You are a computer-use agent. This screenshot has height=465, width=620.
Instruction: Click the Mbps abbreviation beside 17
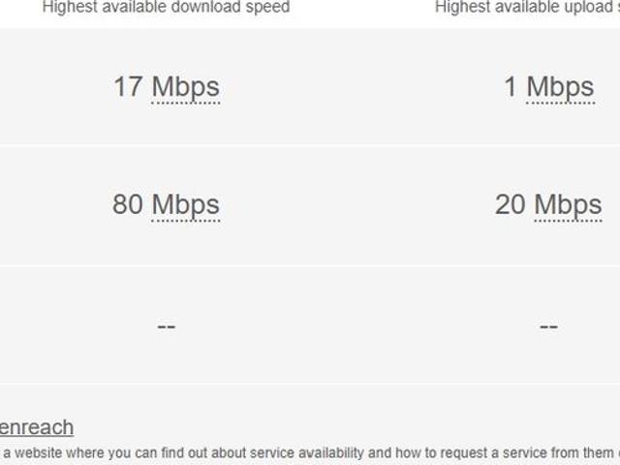pyautogui.click(x=186, y=87)
